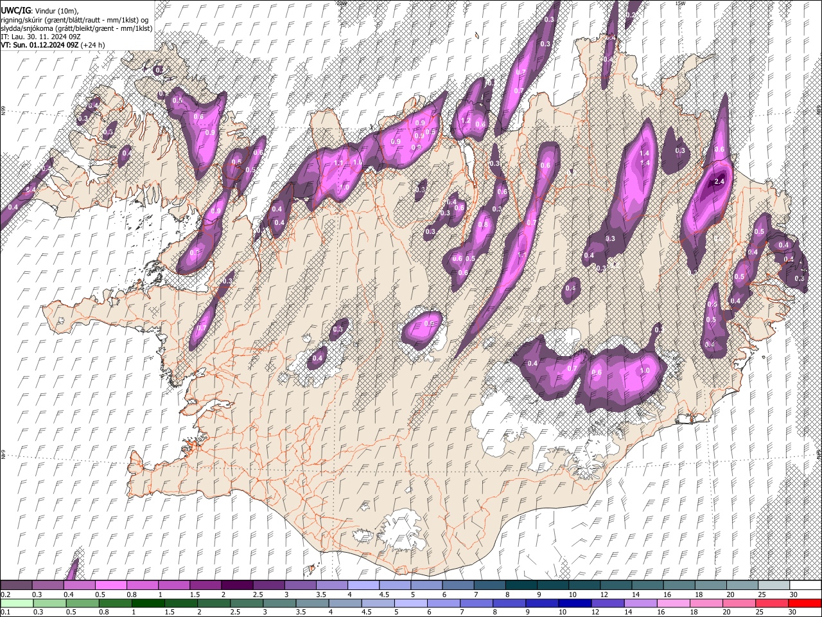Click the 2.4 snowfall value on the map
822x617 pixels.
coord(719,182)
